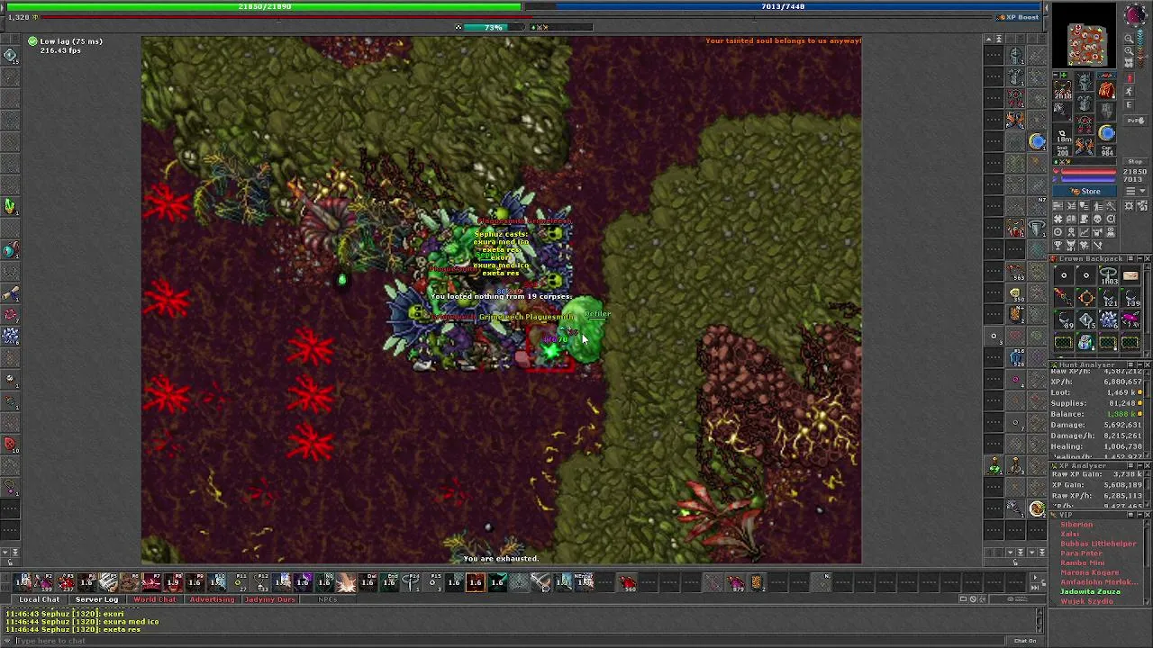
Task: Select VIP entry Para Peter
Action: click(1081, 553)
